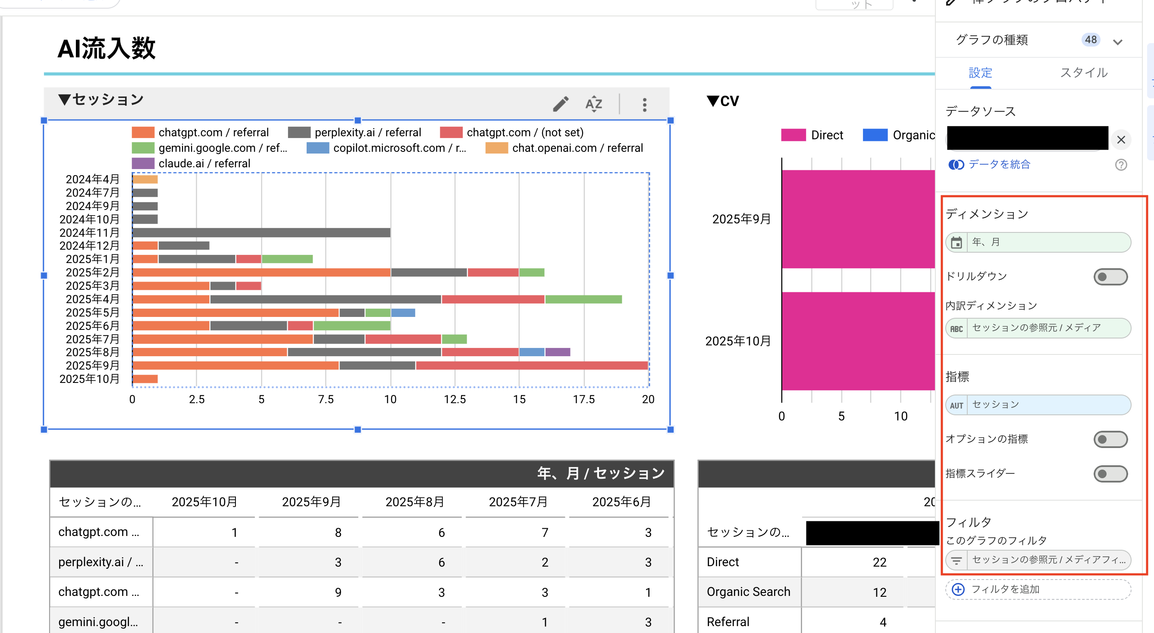The height and width of the screenshot is (633, 1154).
Task: Select the 設定 tab
Action: click(980, 73)
